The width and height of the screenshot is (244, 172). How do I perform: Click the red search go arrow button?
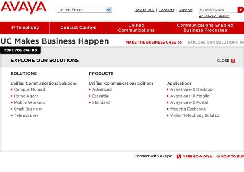pyautogui.click(x=241, y=10)
